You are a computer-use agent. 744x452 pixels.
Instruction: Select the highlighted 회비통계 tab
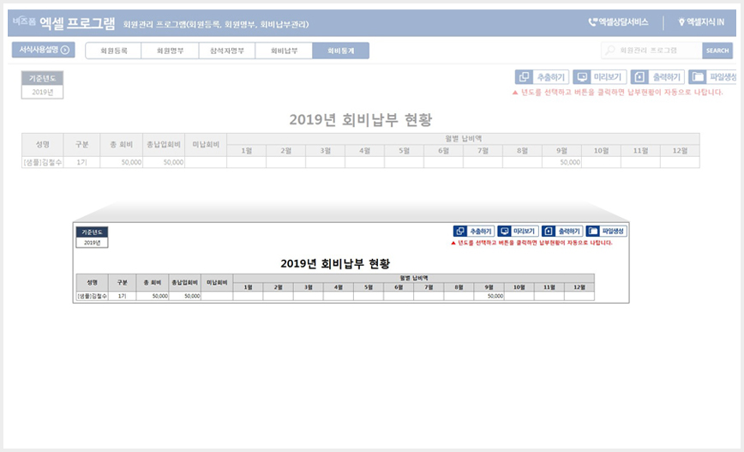coord(340,51)
